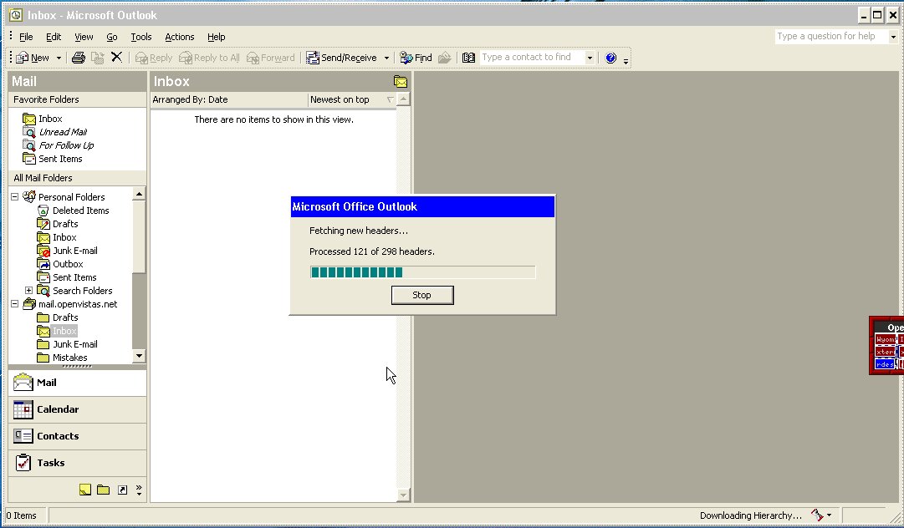The height and width of the screenshot is (528, 904).
Task: Click the New mail message button
Action: tap(33, 58)
